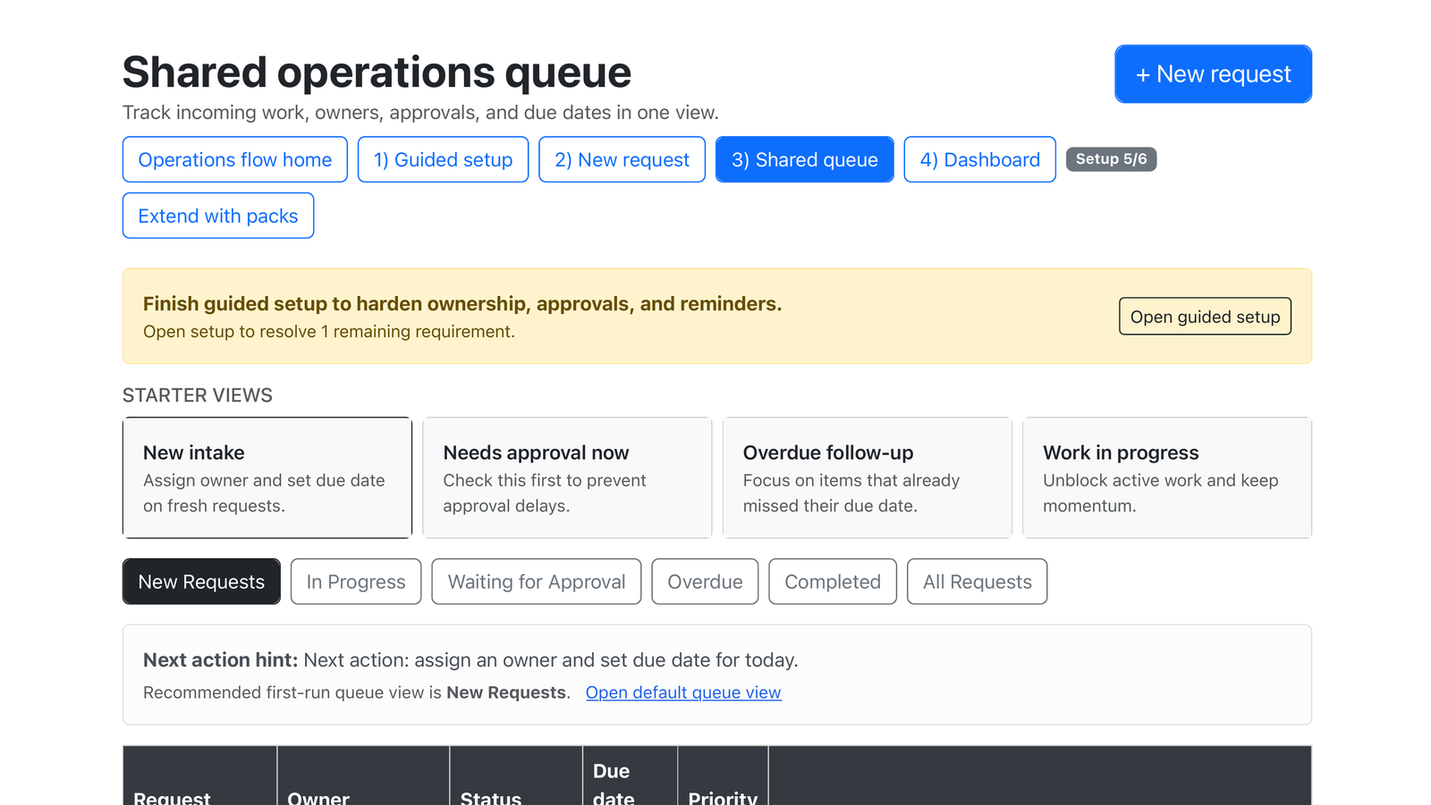Select the 3) Shared queue step

tap(804, 159)
